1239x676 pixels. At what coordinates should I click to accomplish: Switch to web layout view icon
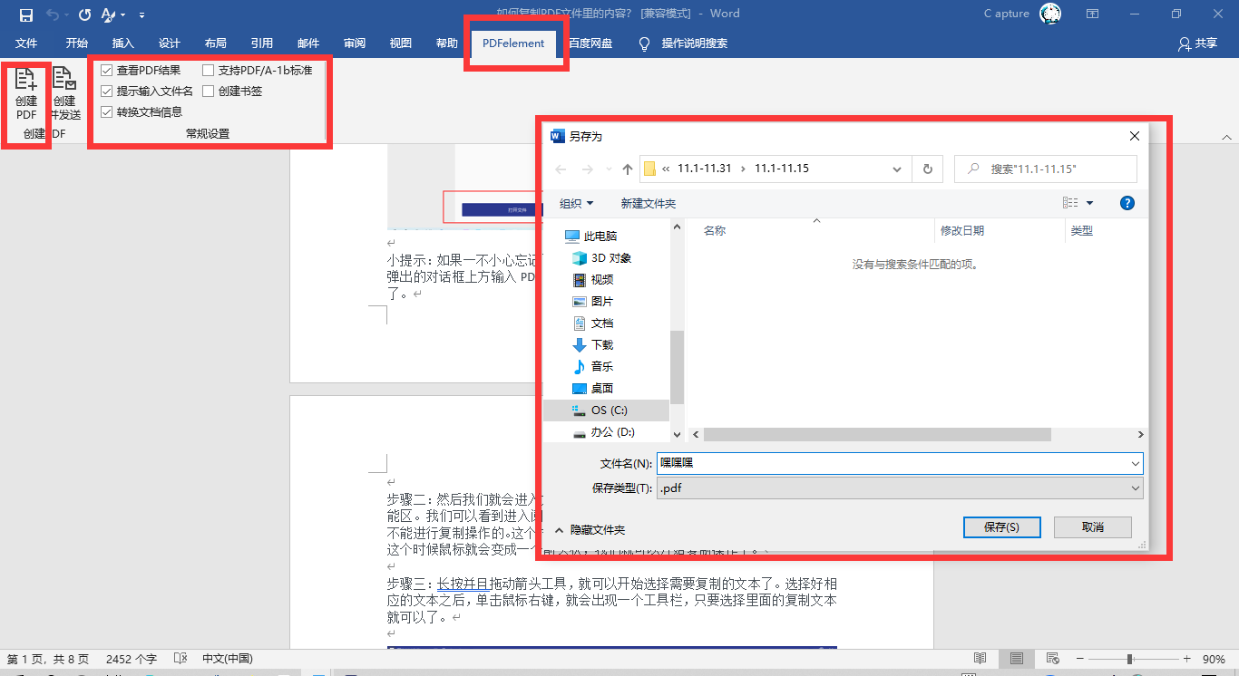1052,658
